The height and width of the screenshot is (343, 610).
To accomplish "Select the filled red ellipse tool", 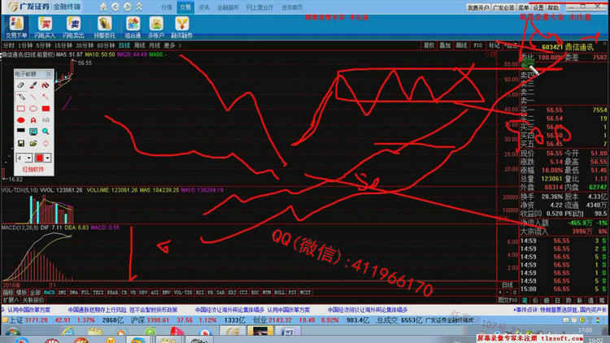I will (x=21, y=120).
